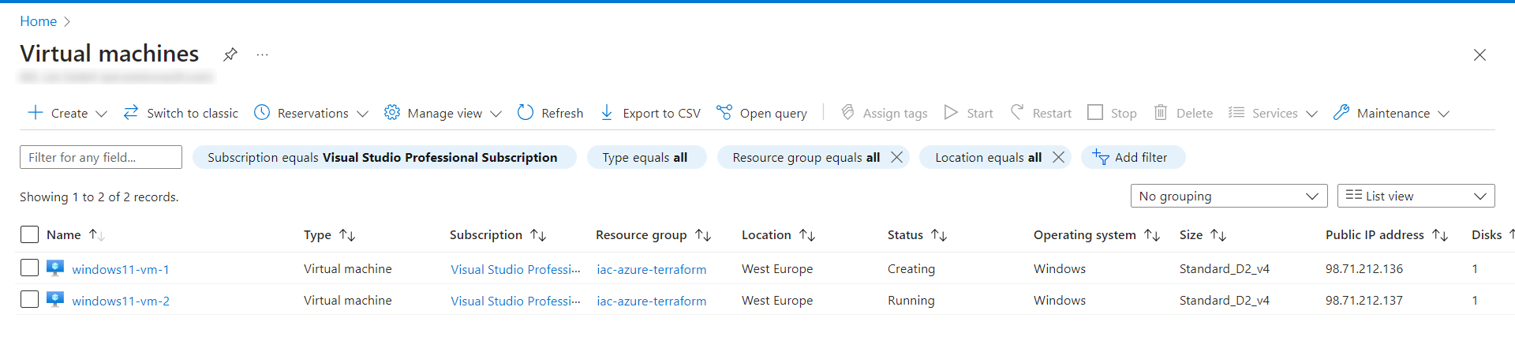
Task: Expand the Services dropdown arrow
Action: point(1311,114)
